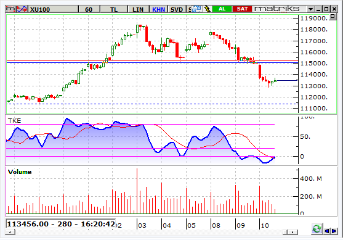The width and height of the screenshot is (343, 240).
Task: Click the 400. M volume axis label
Action: click(x=311, y=179)
